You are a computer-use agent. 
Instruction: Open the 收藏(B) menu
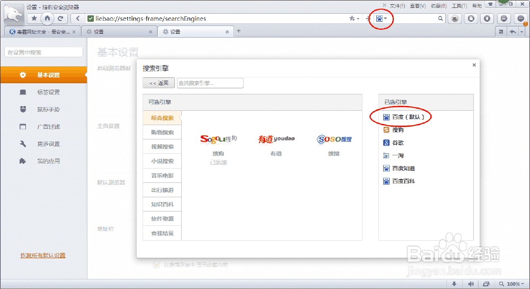(439, 6)
